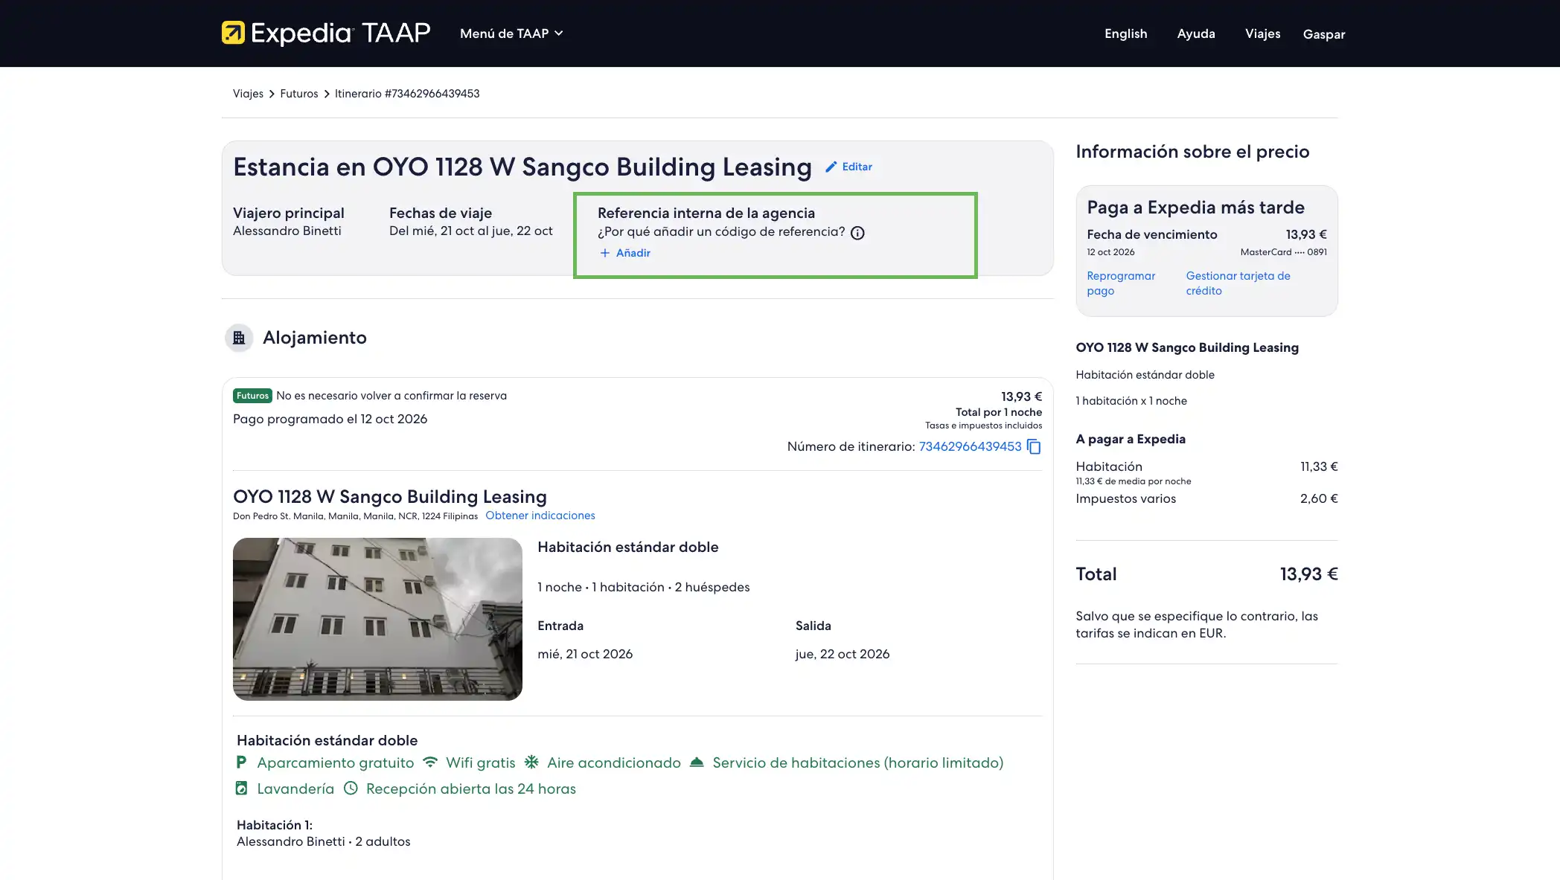The height and width of the screenshot is (880, 1560).
Task: Click Obtener indicaciones link
Action: click(x=540, y=516)
